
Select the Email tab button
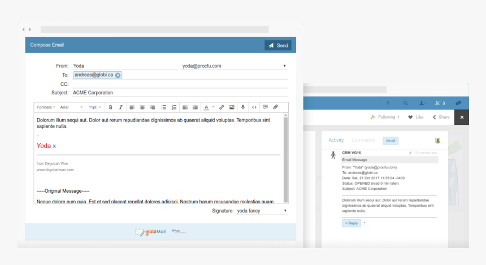(390, 140)
